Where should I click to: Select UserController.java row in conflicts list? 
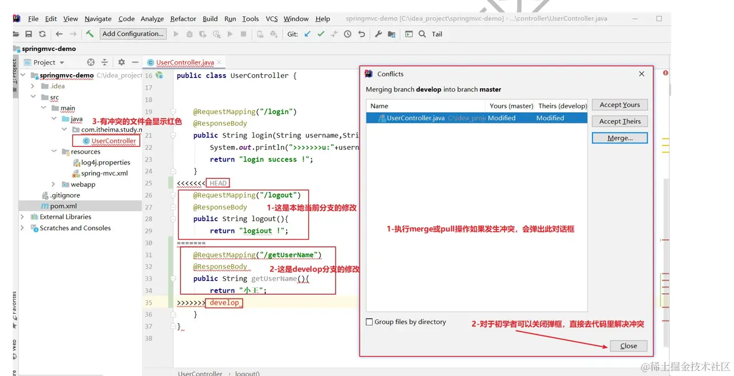click(x=476, y=118)
